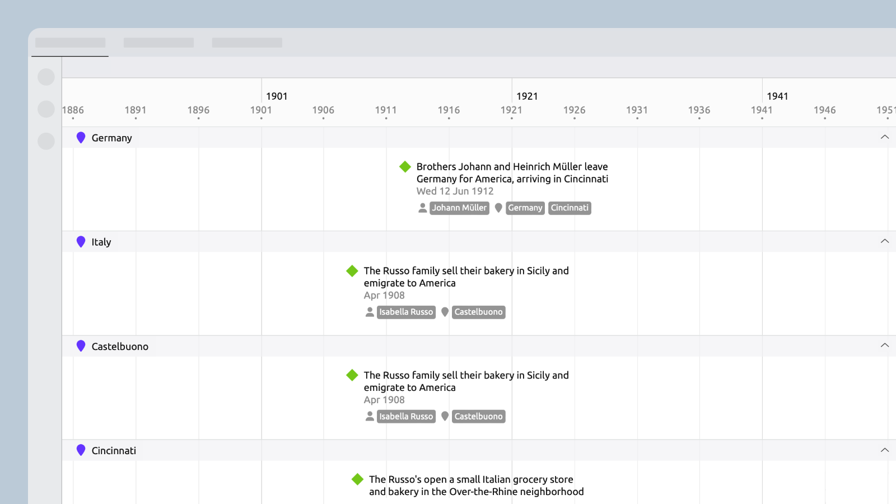This screenshot has height=504, width=896.
Task: Click the purple pin icon beside Castelbuono
Action: pyautogui.click(x=81, y=346)
